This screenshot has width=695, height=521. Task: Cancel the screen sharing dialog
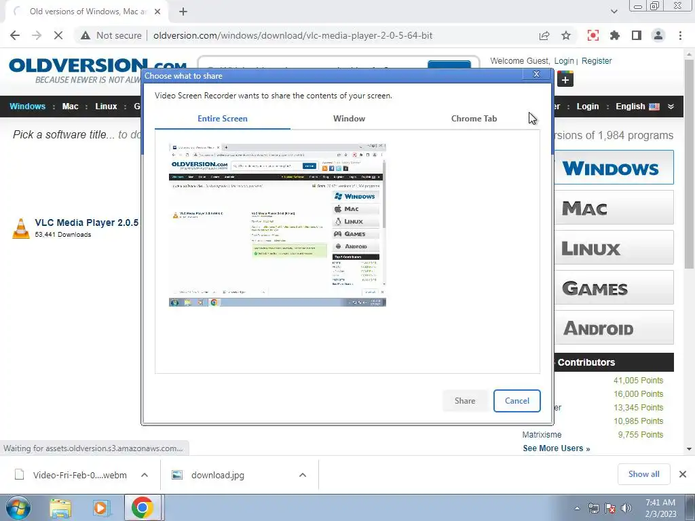(x=516, y=401)
